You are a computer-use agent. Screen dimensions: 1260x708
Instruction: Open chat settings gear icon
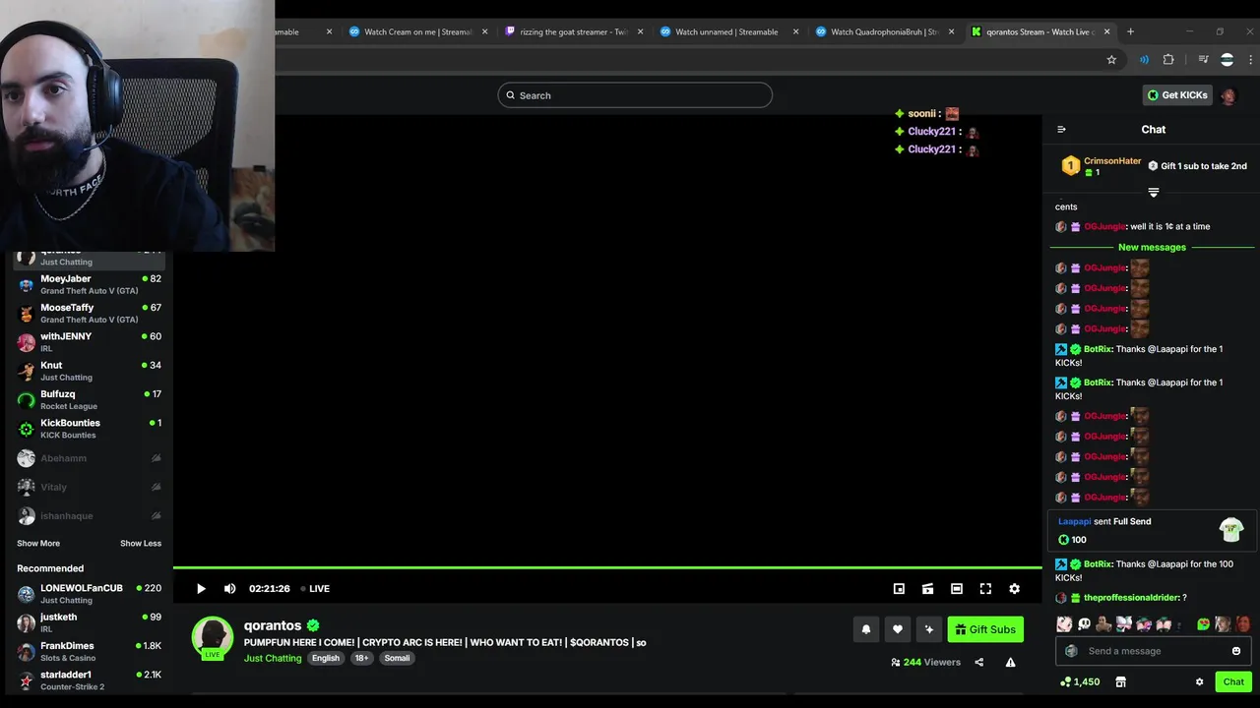[1199, 681]
